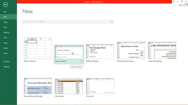Click the Sign in link
The height and width of the screenshot is (105, 188).
[x=181, y=5]
